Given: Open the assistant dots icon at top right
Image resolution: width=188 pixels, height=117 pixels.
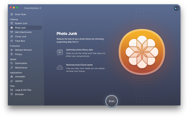Looking at the screenshot, I should tap(176, 8).
